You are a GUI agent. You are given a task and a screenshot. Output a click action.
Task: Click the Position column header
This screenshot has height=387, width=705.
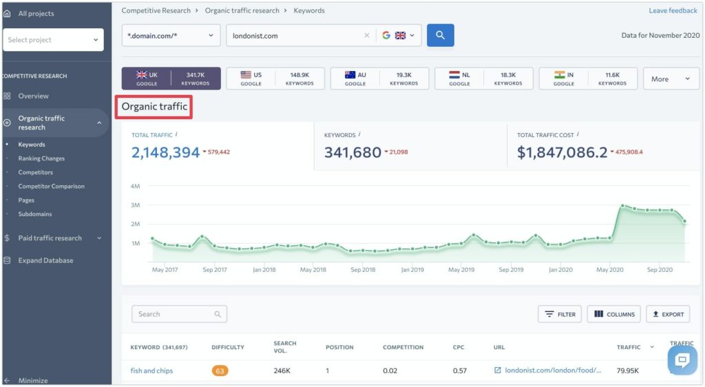pyautogui.click(x=339, y=347)
